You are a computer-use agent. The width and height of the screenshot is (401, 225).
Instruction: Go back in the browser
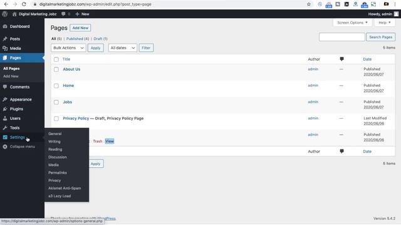click(x=6, y=4)
